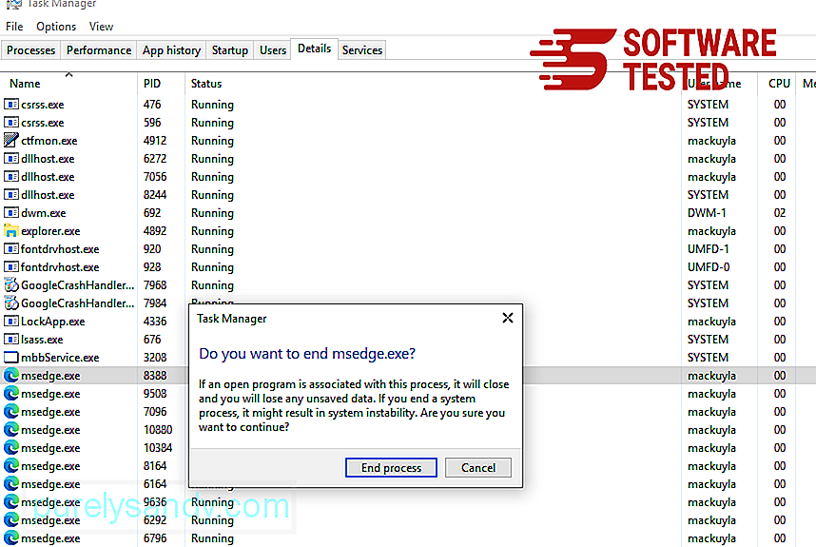Click the LockApp.exe process icon
Viewport: 816px width, 547px height.
click(10, 322)
